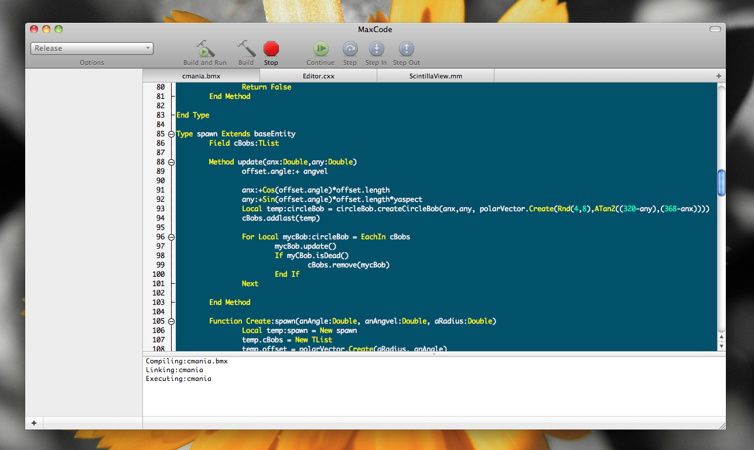Click the green Continue icon
The image size is (754, 450).
coord(320,49)
